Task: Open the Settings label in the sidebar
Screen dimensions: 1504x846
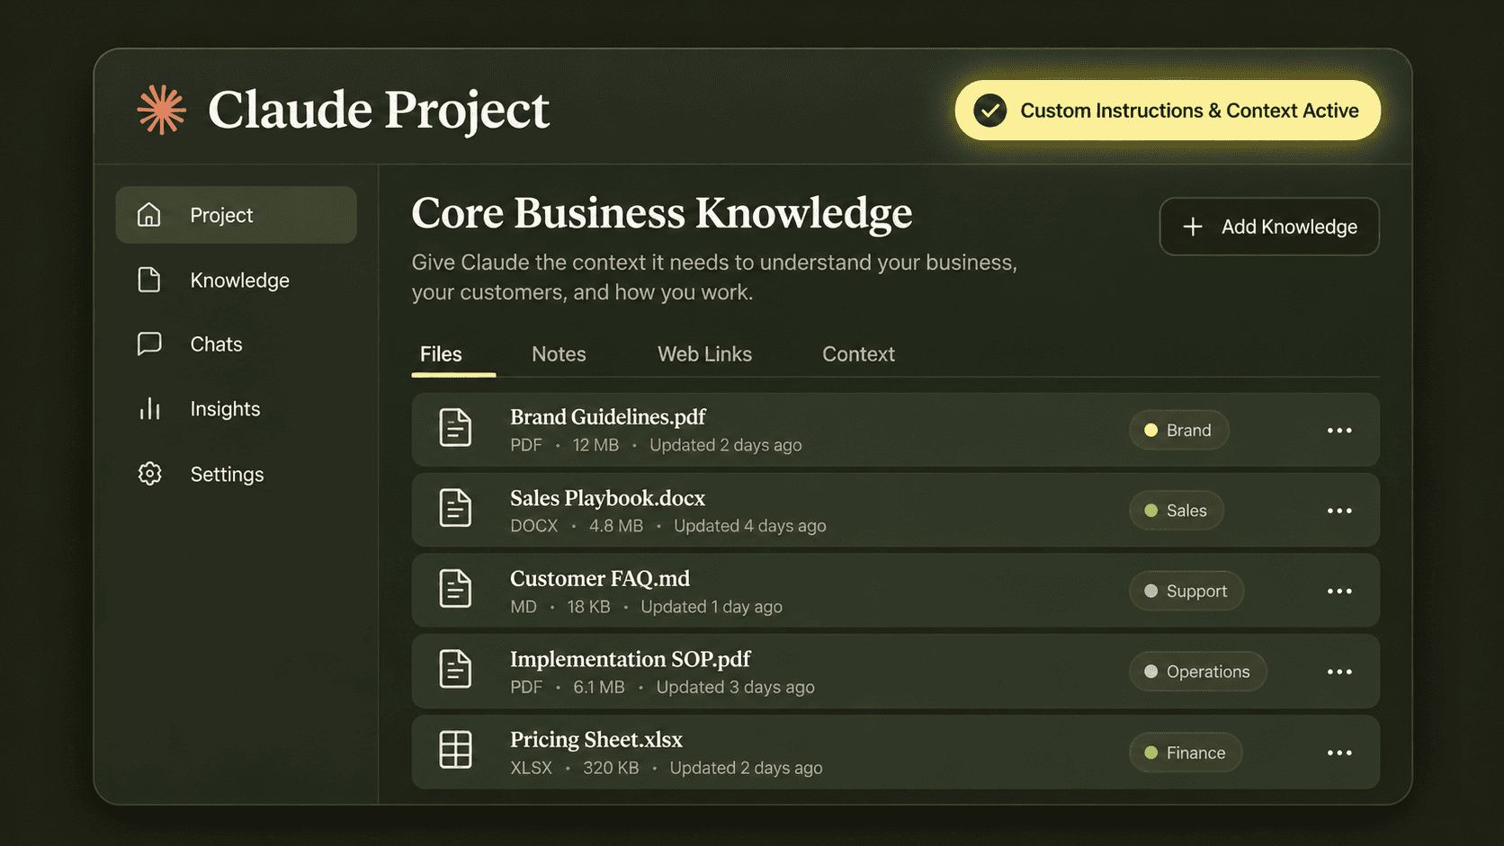Action: click(227, 474)
